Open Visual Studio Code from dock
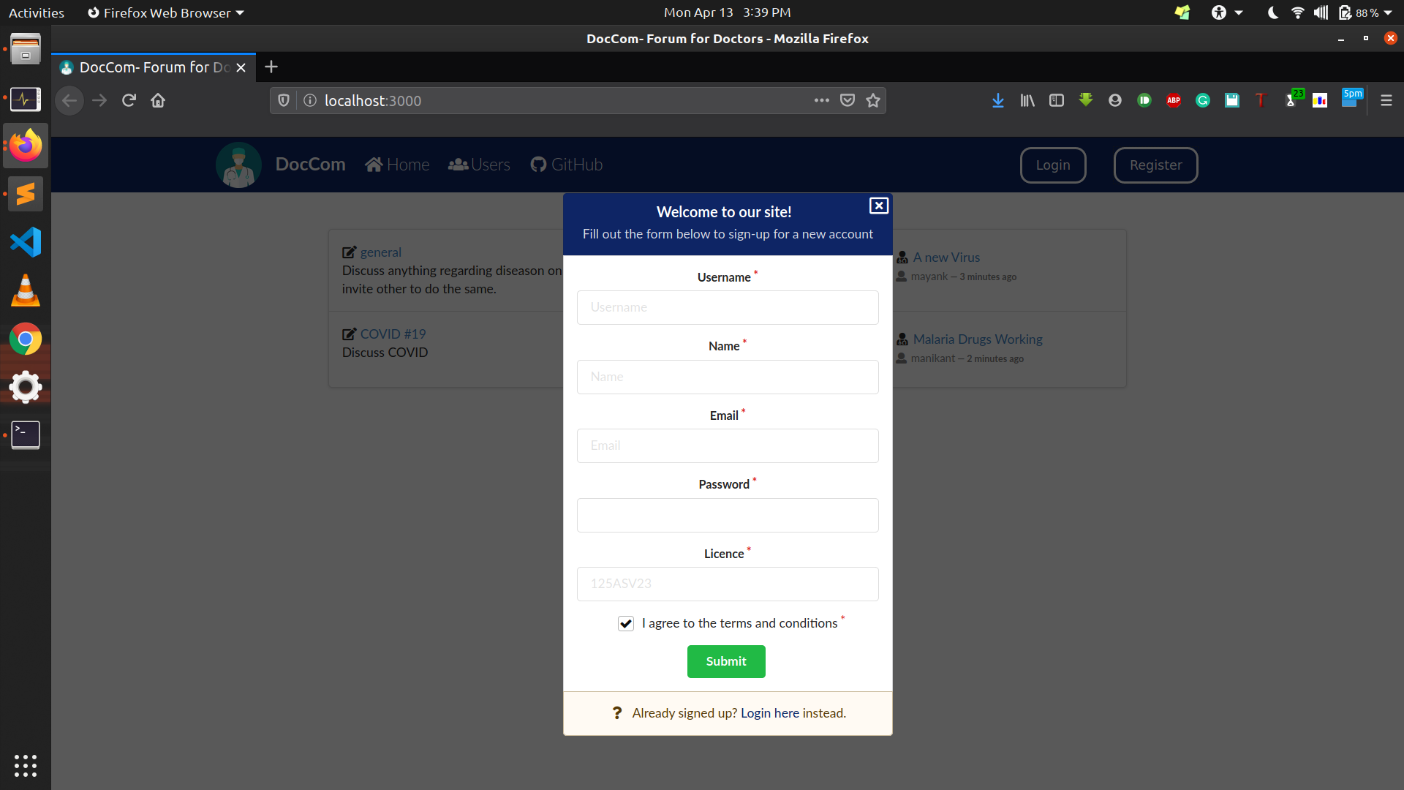 click(x=26, y=242)
